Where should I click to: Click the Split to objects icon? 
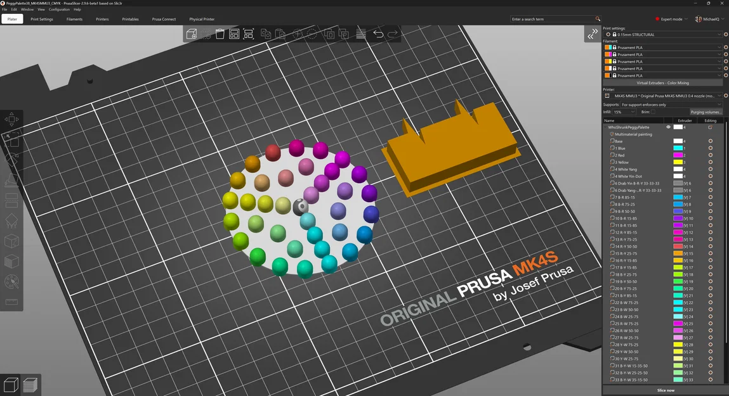[x=329, y=34]
